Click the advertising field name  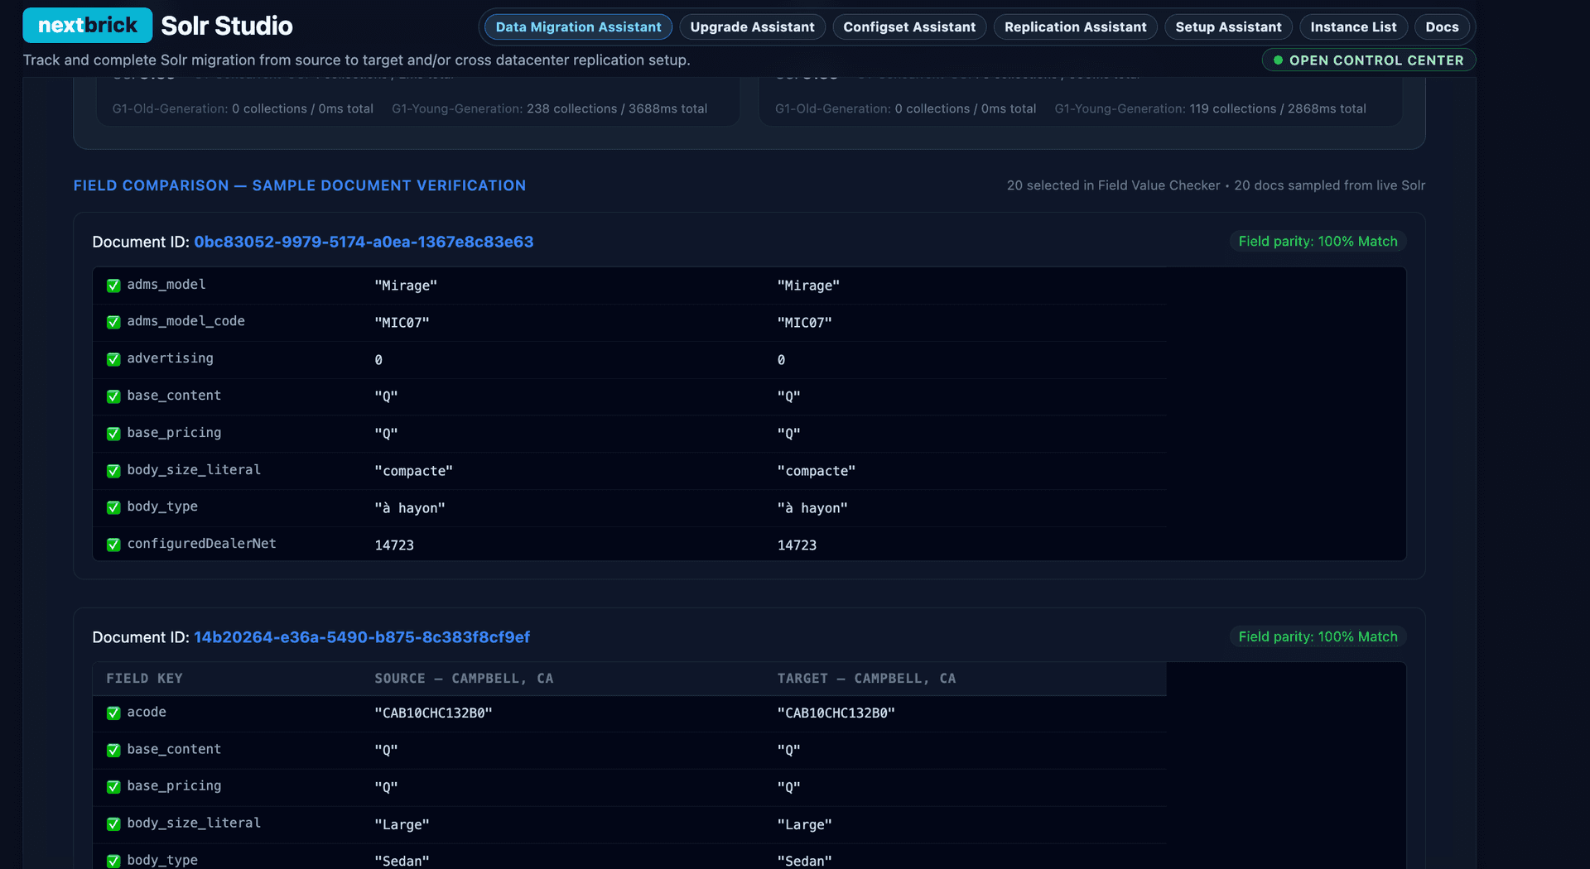click(x=170, y=358)
